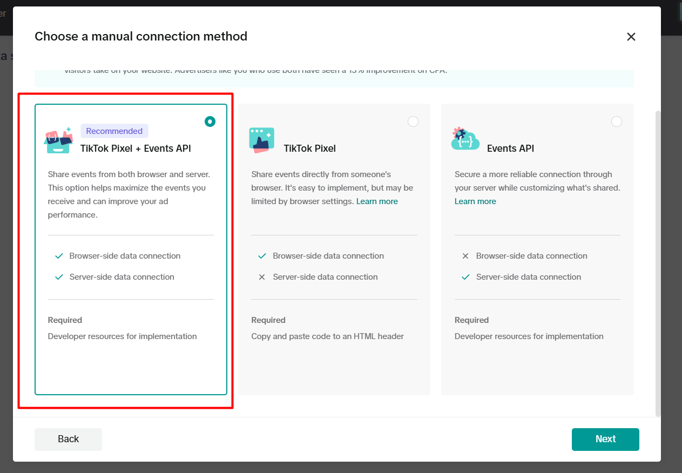Choose the Events API radio button
Image resolution: width=682 pixels, height=473 pixels.
coord(616,121)
